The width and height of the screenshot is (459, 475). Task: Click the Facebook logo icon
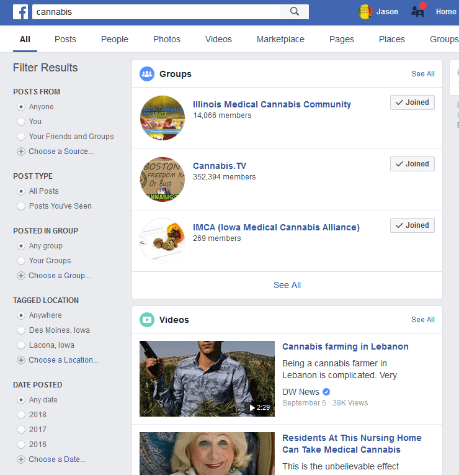pyautogui.click(x=20, y=12)
